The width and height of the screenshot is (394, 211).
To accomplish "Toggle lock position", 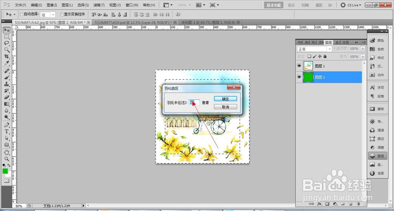I will pyautogui.click(x=320, y=56).
